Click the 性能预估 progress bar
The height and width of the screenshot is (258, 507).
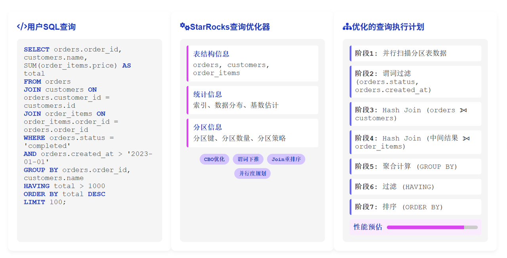(432, 228)
